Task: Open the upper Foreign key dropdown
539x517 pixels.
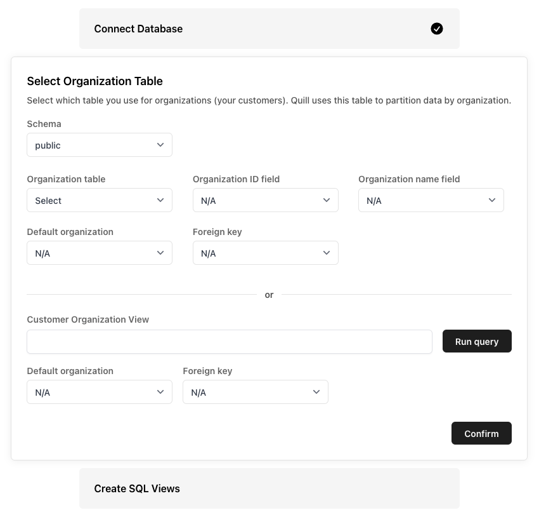Action: point(265,253)
